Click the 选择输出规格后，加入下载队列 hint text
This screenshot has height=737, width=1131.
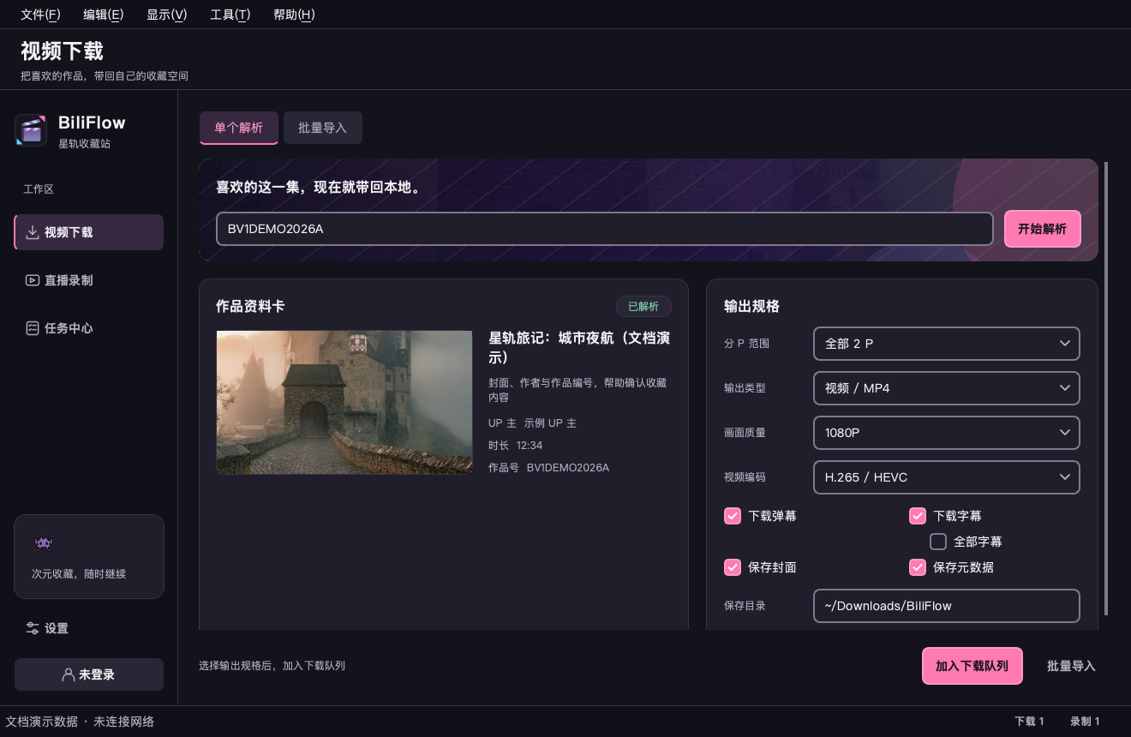pos(272,666)
